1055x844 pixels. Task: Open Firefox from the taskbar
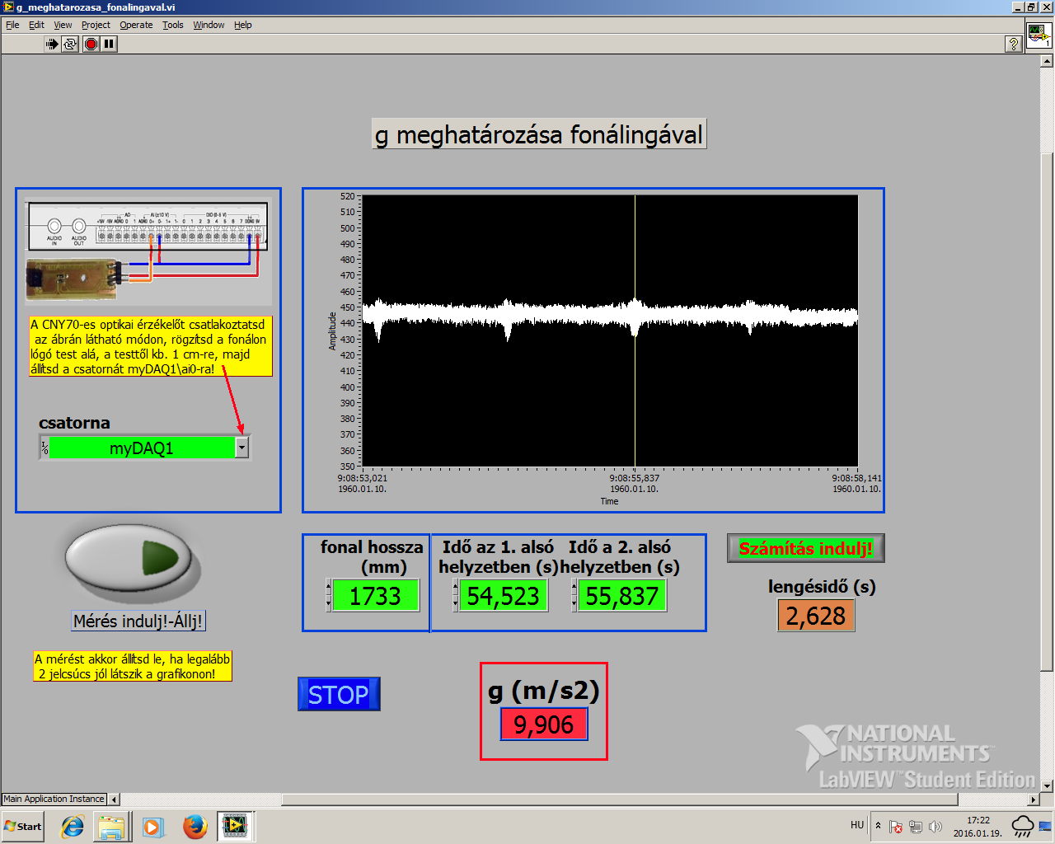tap(195, 826)
